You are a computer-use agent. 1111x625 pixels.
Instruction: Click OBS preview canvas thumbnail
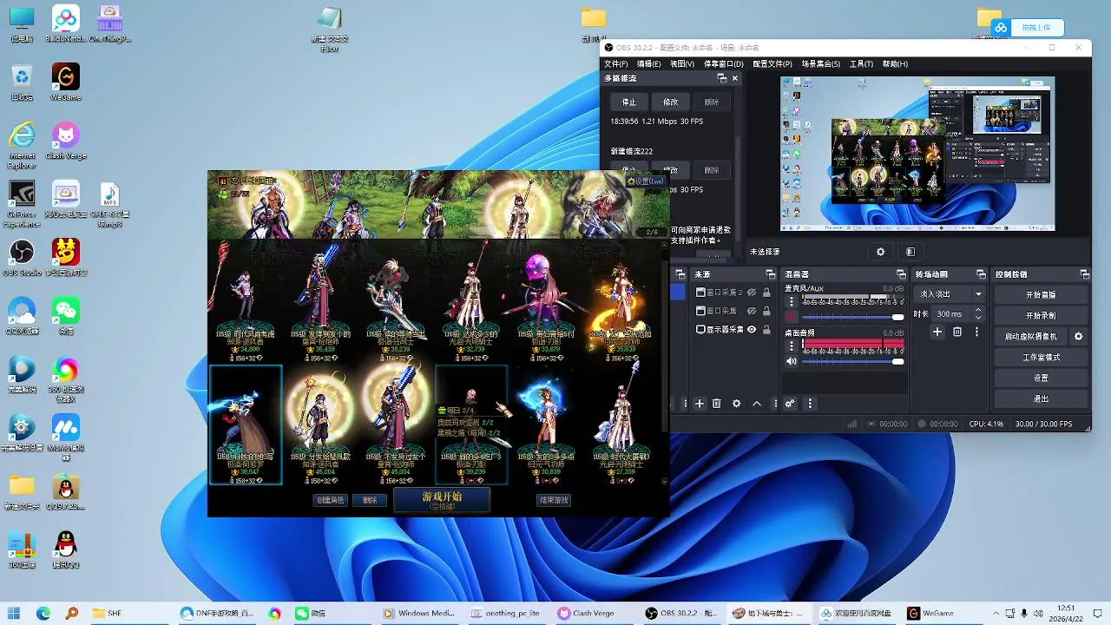coord(917,154)
